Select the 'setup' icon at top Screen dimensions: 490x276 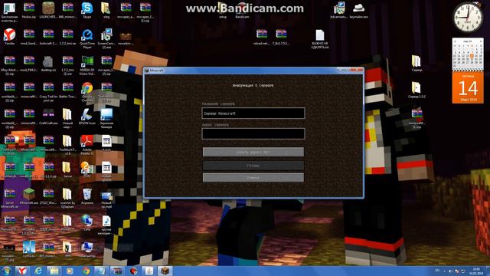click(223, 10)
